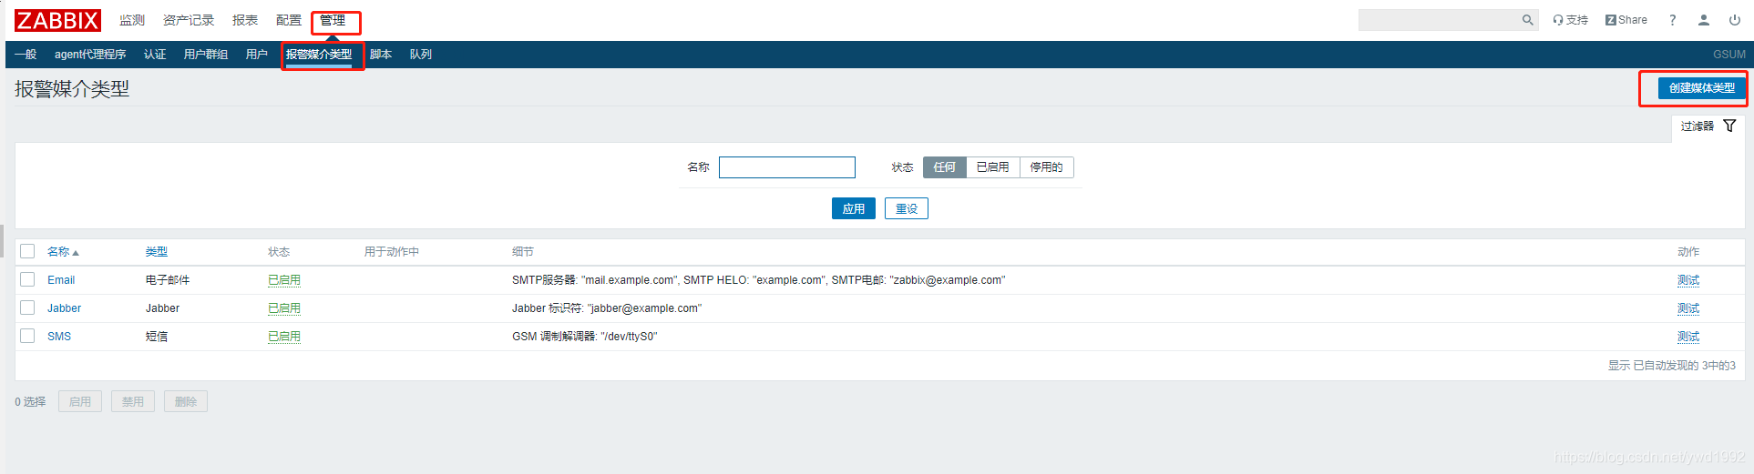This screenshot has height=474, width=1754.
Task: Go to the 一般 submenu
Action: coord(26,55)
